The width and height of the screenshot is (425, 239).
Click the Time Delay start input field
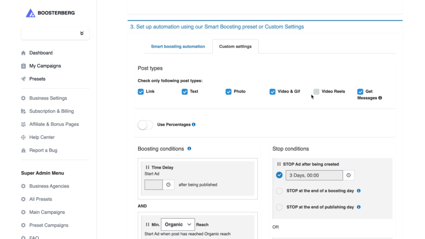154,185
